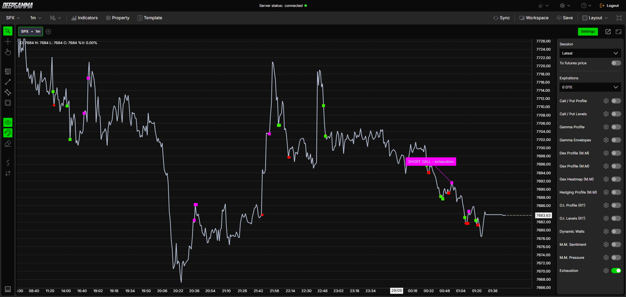Viewport: 626px width, 297px height.
Task: Click the dollar sign tool
Action: coord(8,163)
